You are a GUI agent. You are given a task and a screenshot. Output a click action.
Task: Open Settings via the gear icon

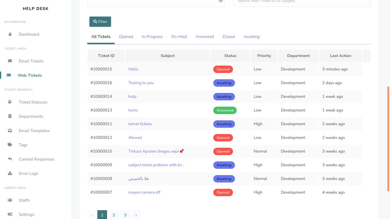[x=10, y=214]
